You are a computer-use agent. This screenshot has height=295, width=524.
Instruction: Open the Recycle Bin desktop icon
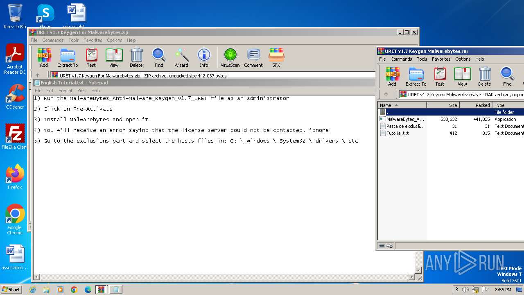pos(15,16)
